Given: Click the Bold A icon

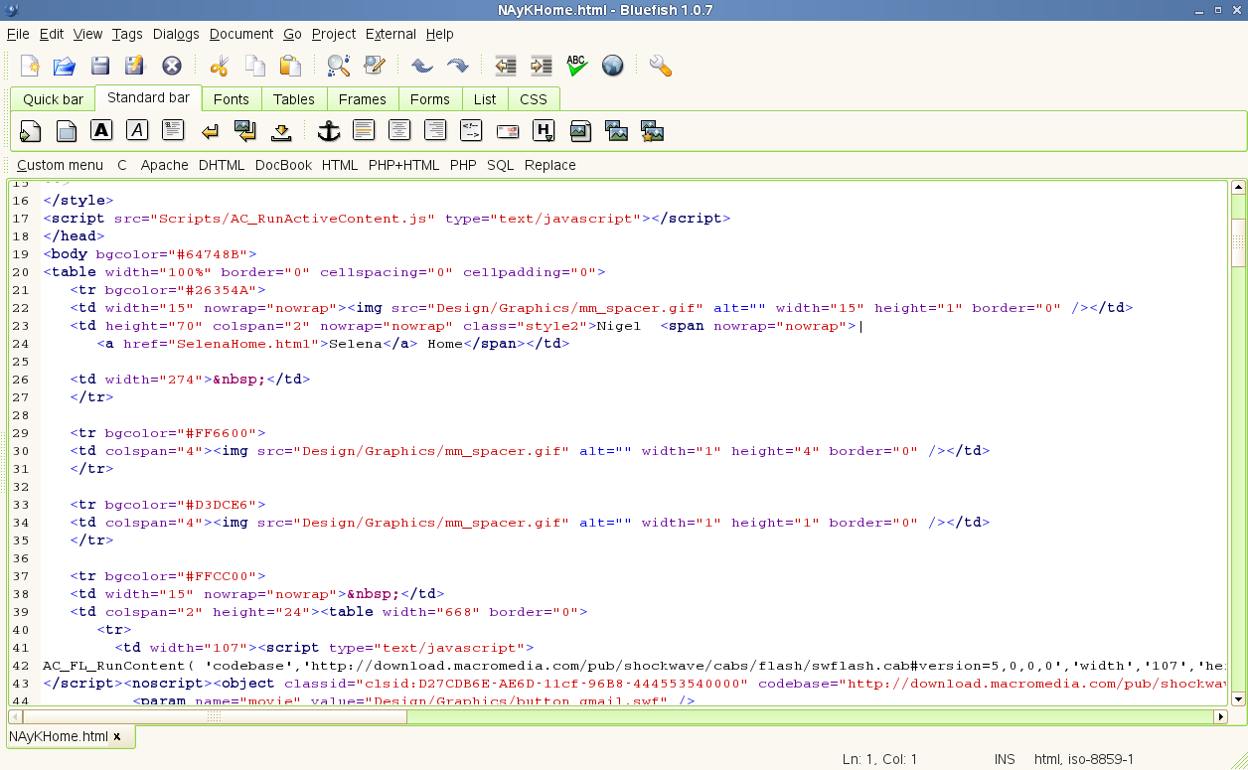Looking at the screenshot, I should click(101, 130).
